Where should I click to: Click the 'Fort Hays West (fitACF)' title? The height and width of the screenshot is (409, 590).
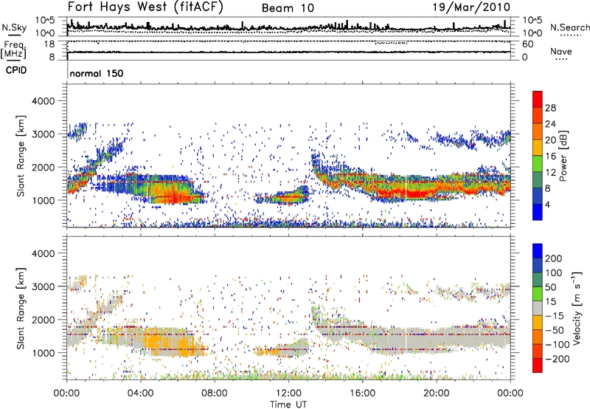(145, 7)
